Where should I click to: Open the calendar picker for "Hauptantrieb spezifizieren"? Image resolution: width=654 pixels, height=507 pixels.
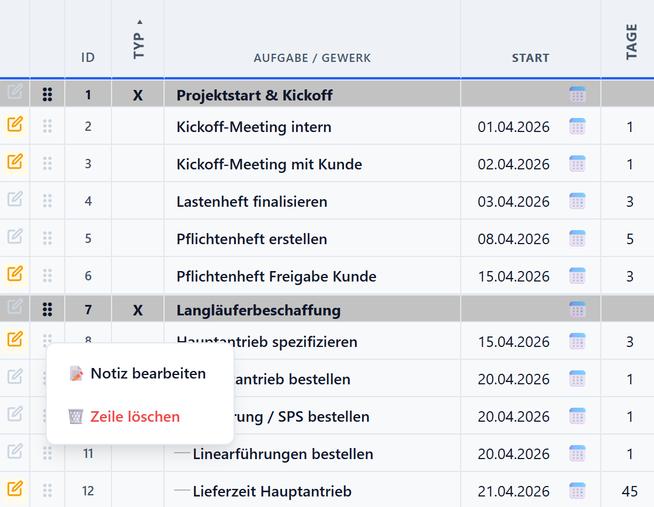click(577, 341)
